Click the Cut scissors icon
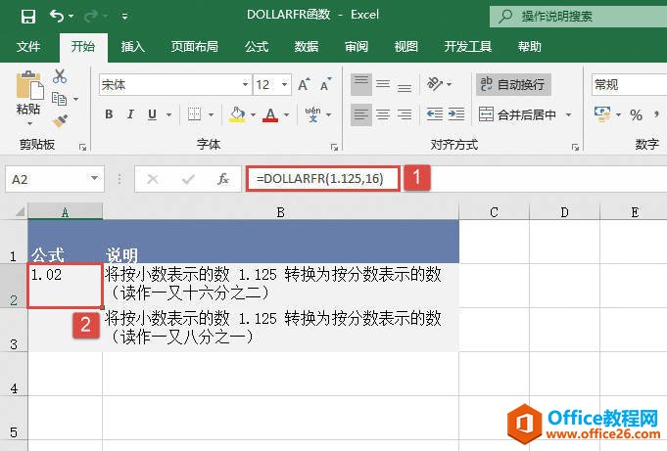The width and height of the screenshot is (667, 451). click(x=60, y=76)
